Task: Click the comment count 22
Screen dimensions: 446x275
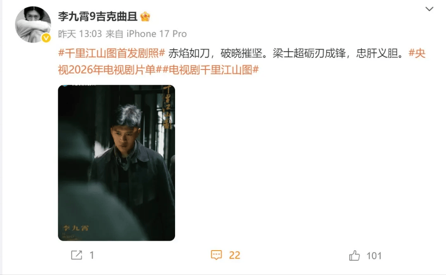Action: point(235,255)
